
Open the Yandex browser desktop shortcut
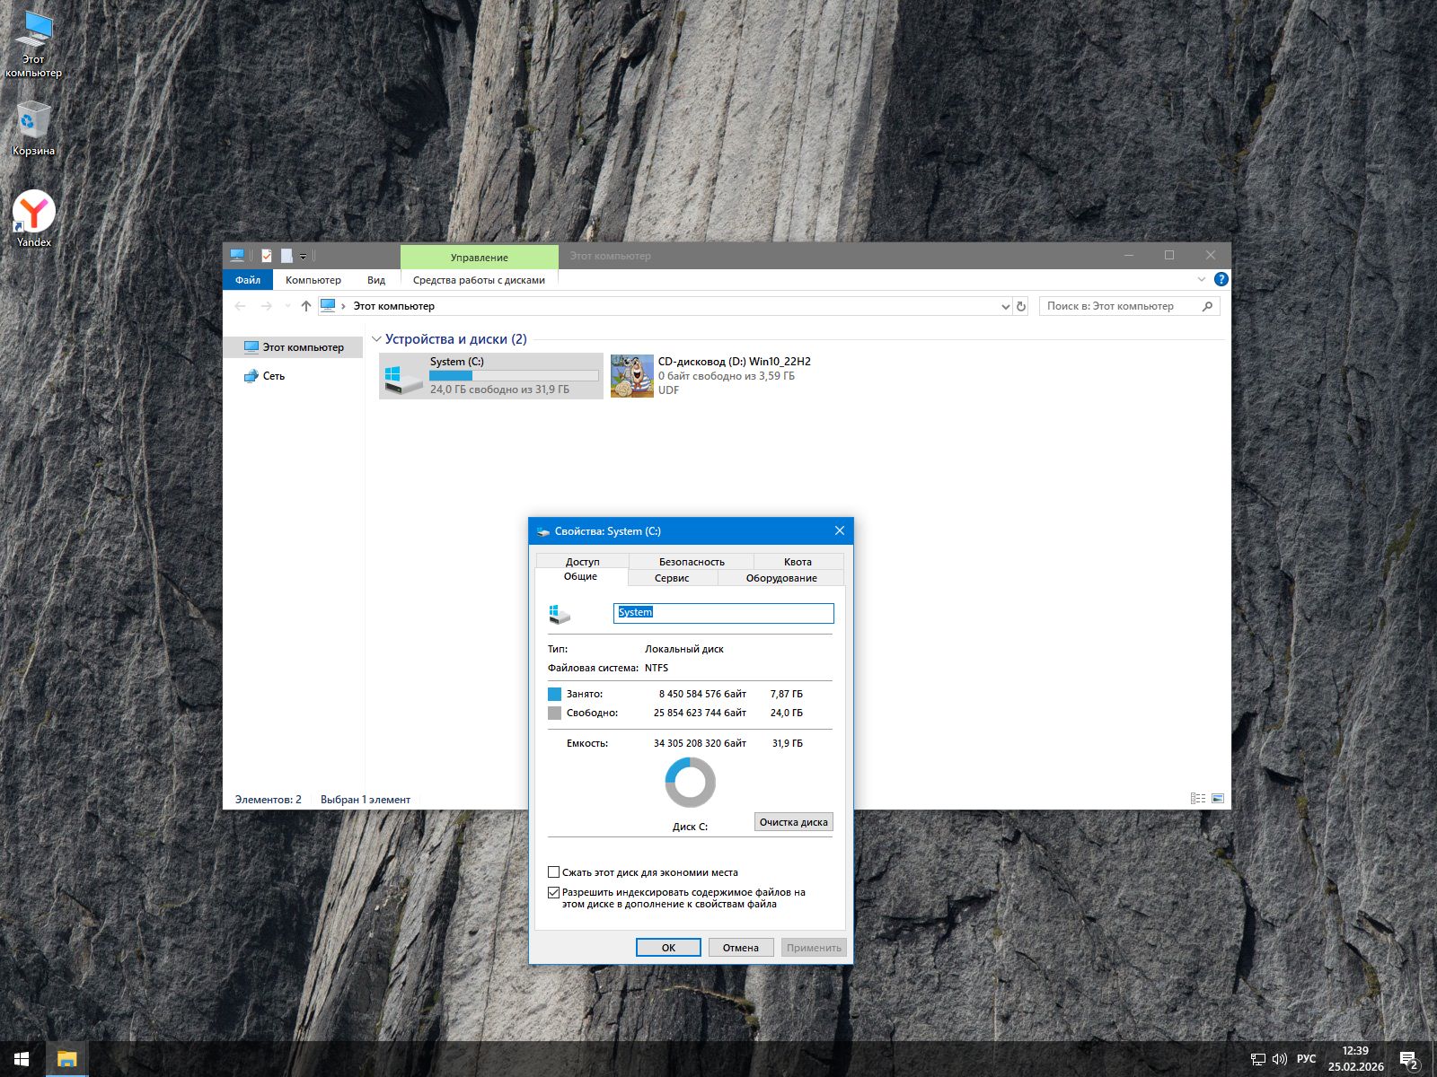pyautogui.click(x=34, y=213)
